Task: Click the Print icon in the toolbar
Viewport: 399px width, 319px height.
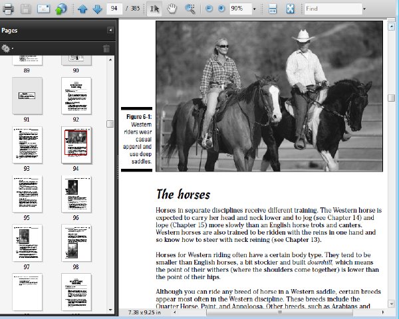Action: click(8, 9)
